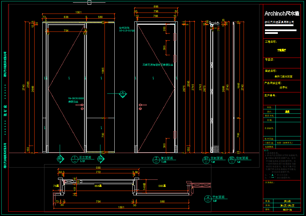Select the 772 dimension in the plan section
306x216 pixels.
[98, 172]
